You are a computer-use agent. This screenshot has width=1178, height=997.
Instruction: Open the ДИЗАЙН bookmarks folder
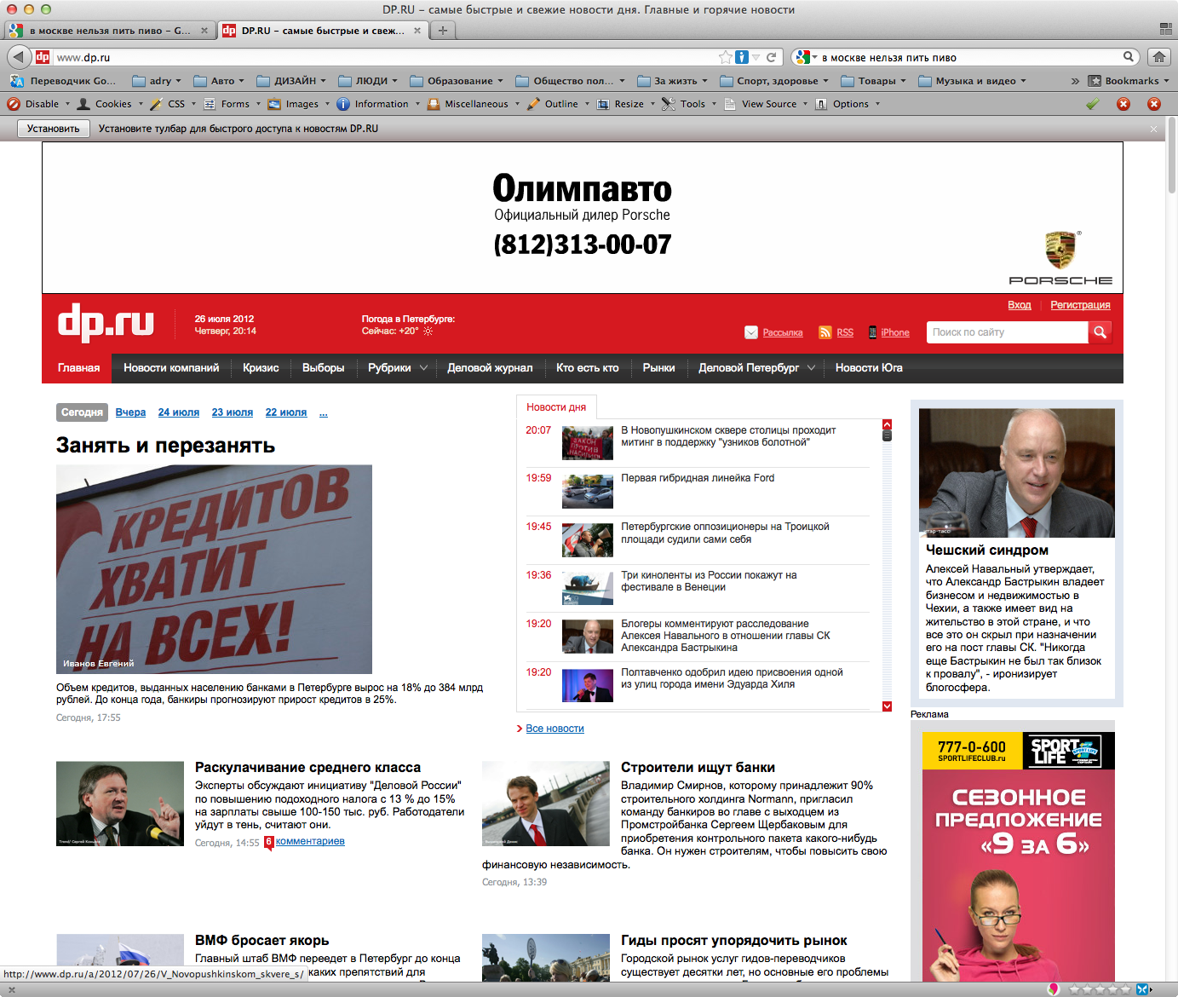pyautogui.click(x=295, y=81)
